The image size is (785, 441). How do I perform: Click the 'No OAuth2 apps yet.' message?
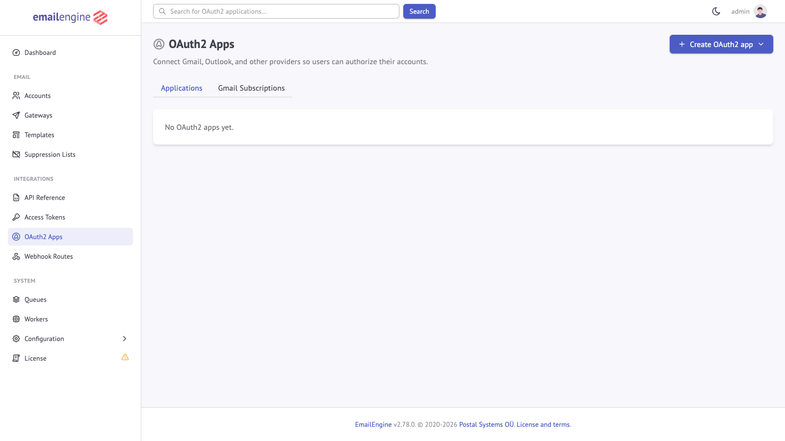tap(199, 127)
